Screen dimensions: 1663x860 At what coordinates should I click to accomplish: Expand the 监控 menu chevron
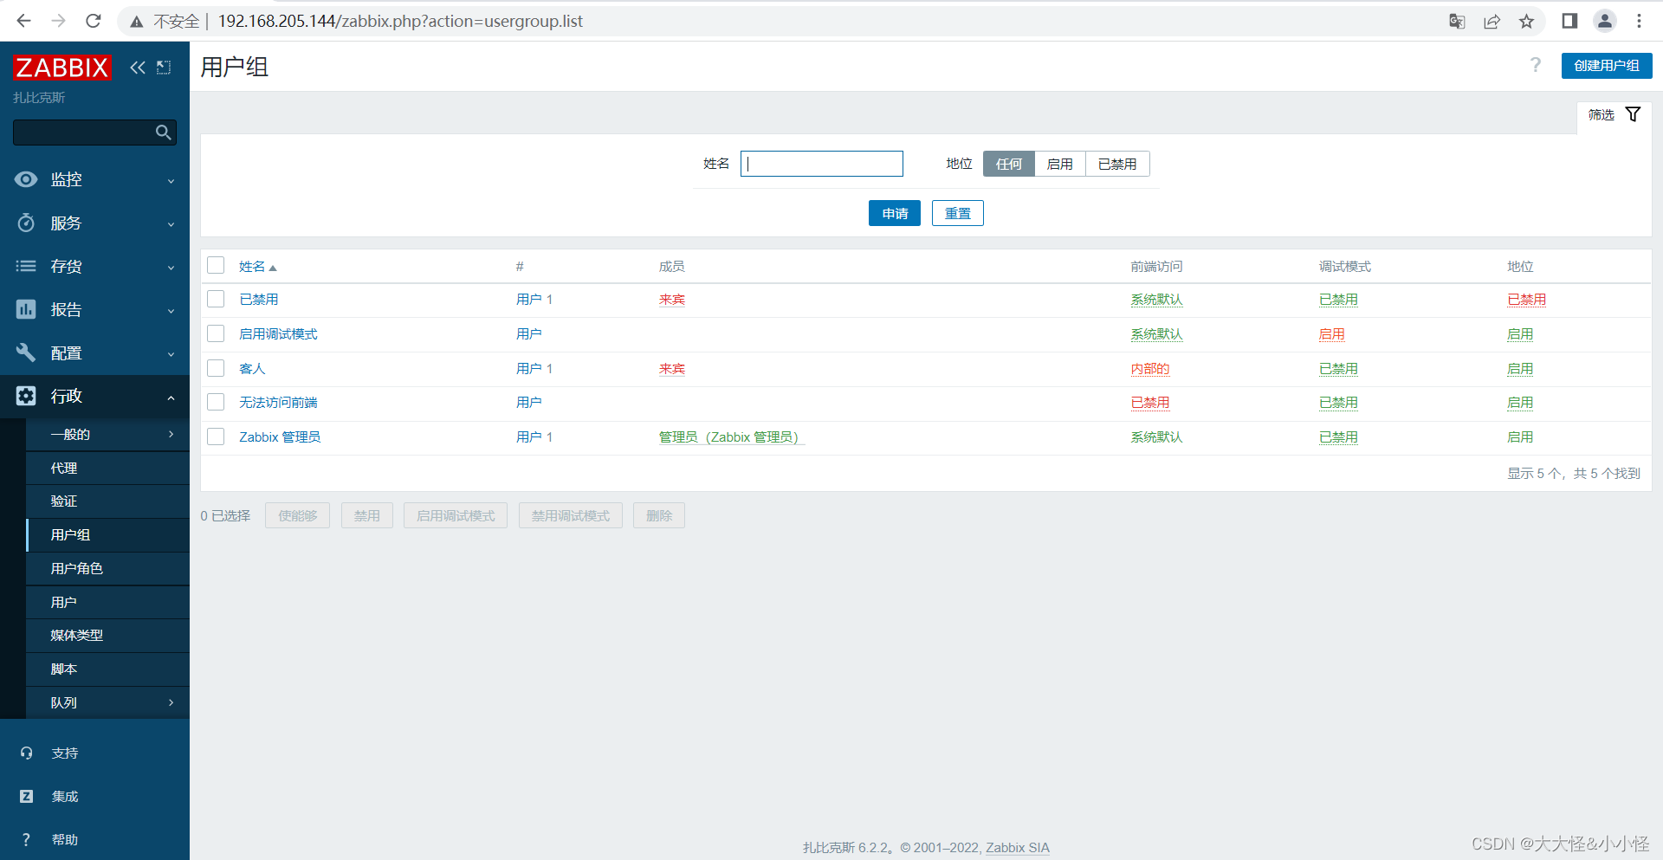(171, 181)
